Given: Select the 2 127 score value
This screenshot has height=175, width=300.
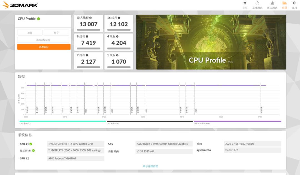Looking at the screenshot, I should 88,62.
